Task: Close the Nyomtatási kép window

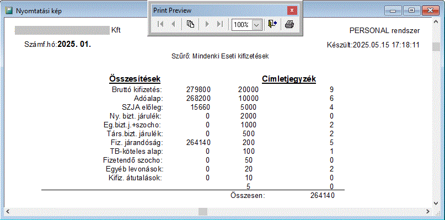Action: (430, 11)
